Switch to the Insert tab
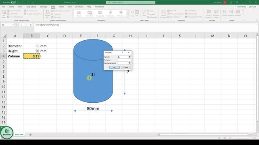 (x=20, y=7)
